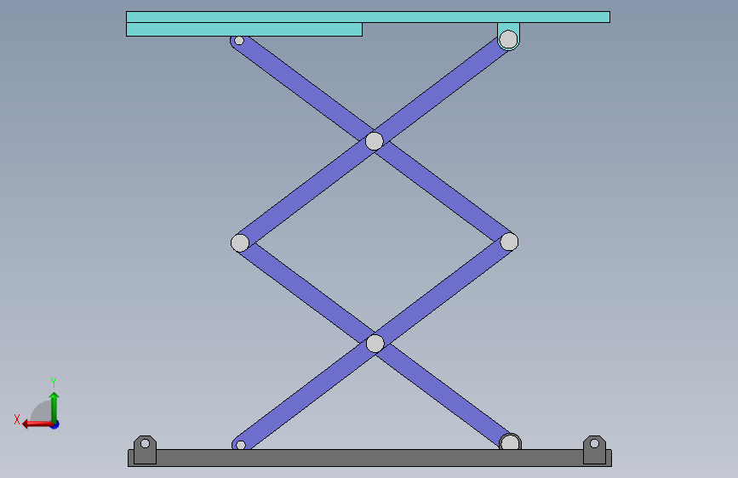This screenshot has width=738, height=478.
Task: Select the left mounting bracket on the base
Action: click(145, 455)
